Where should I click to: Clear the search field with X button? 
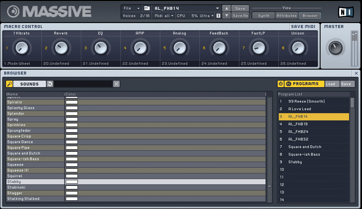point(116,84)
